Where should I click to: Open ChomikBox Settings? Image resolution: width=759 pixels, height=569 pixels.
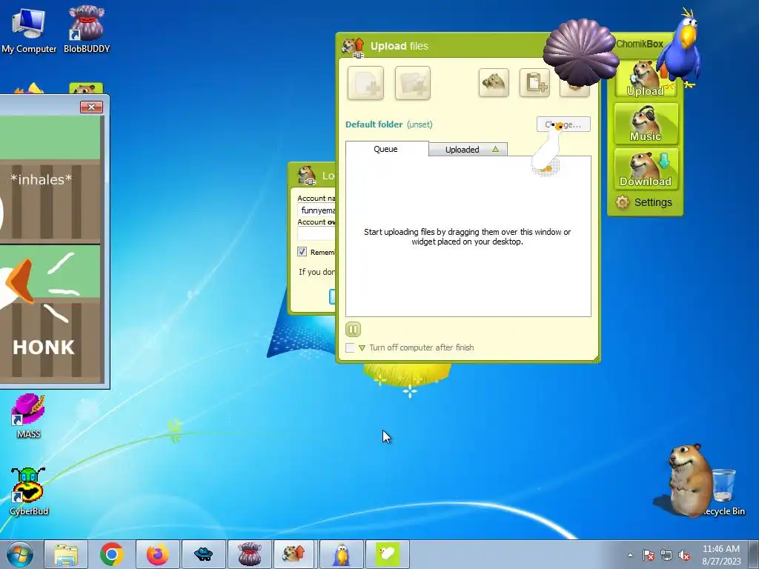[x=644, y=202]
